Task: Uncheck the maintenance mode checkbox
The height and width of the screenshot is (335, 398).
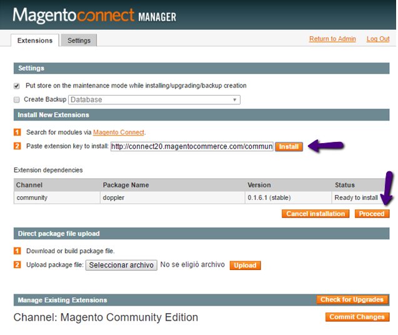Action: click(17, 86)
